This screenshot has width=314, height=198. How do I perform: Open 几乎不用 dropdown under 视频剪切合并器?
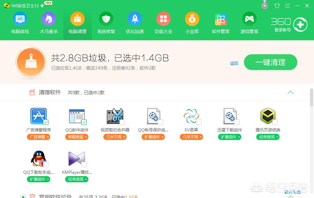click(115, 137)
